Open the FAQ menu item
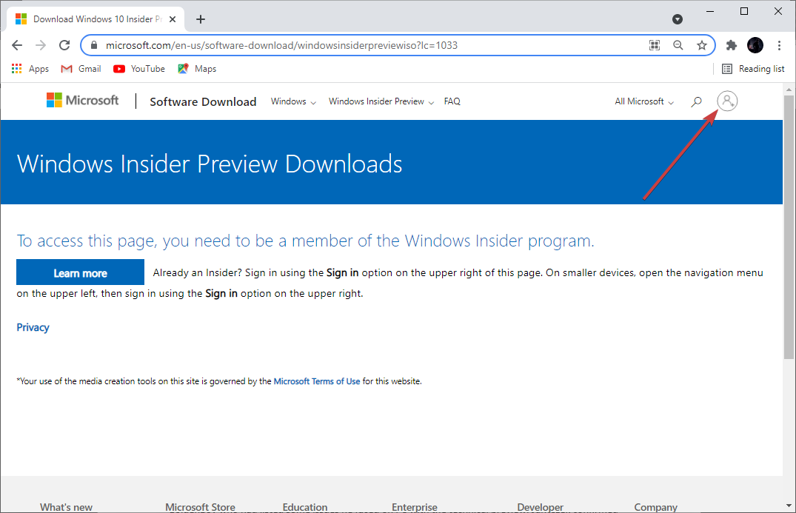 pyautogui.click(x=452, y=101)
